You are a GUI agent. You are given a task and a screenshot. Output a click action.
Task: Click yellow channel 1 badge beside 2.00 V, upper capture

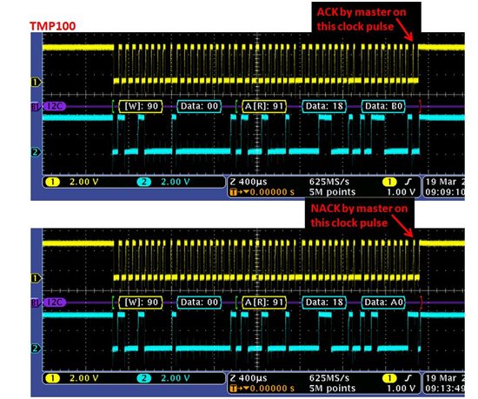52,182
